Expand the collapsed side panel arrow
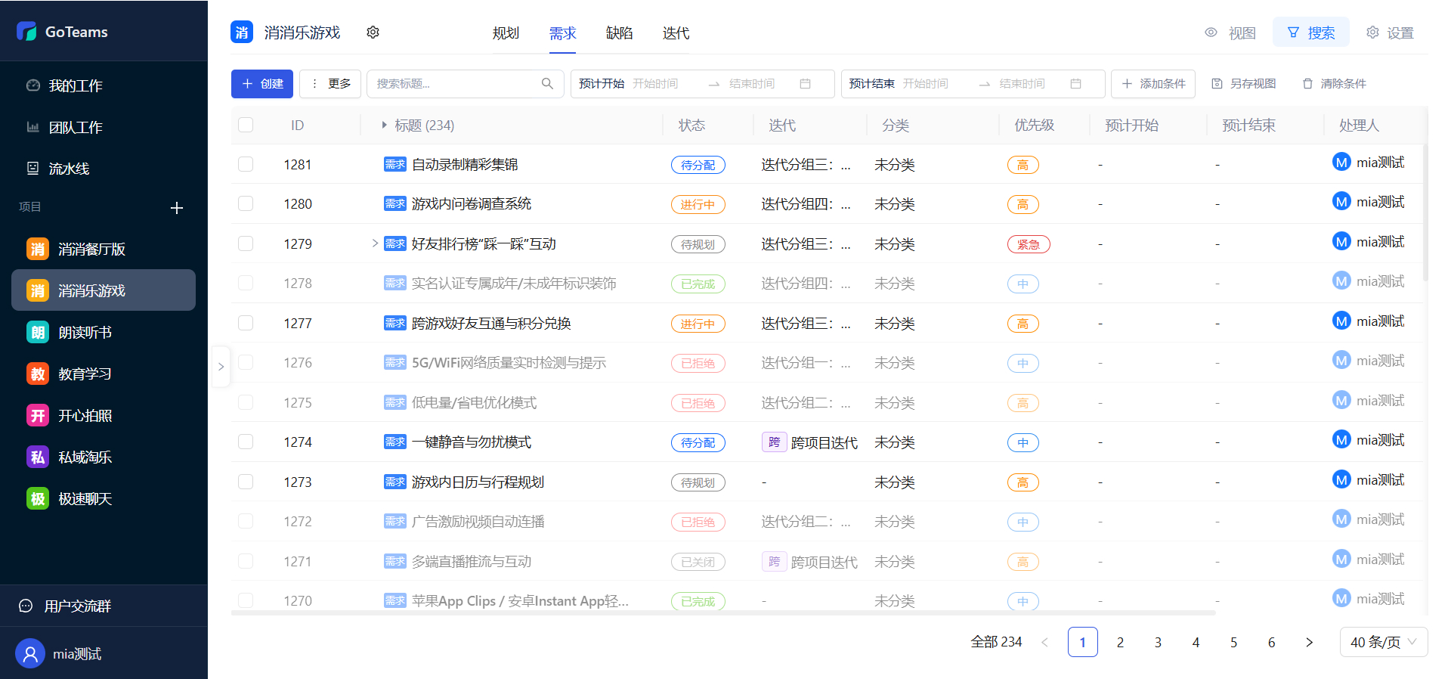Image resolution: width=1451 pixels, height=679 pixels. [x=221, y=367]
